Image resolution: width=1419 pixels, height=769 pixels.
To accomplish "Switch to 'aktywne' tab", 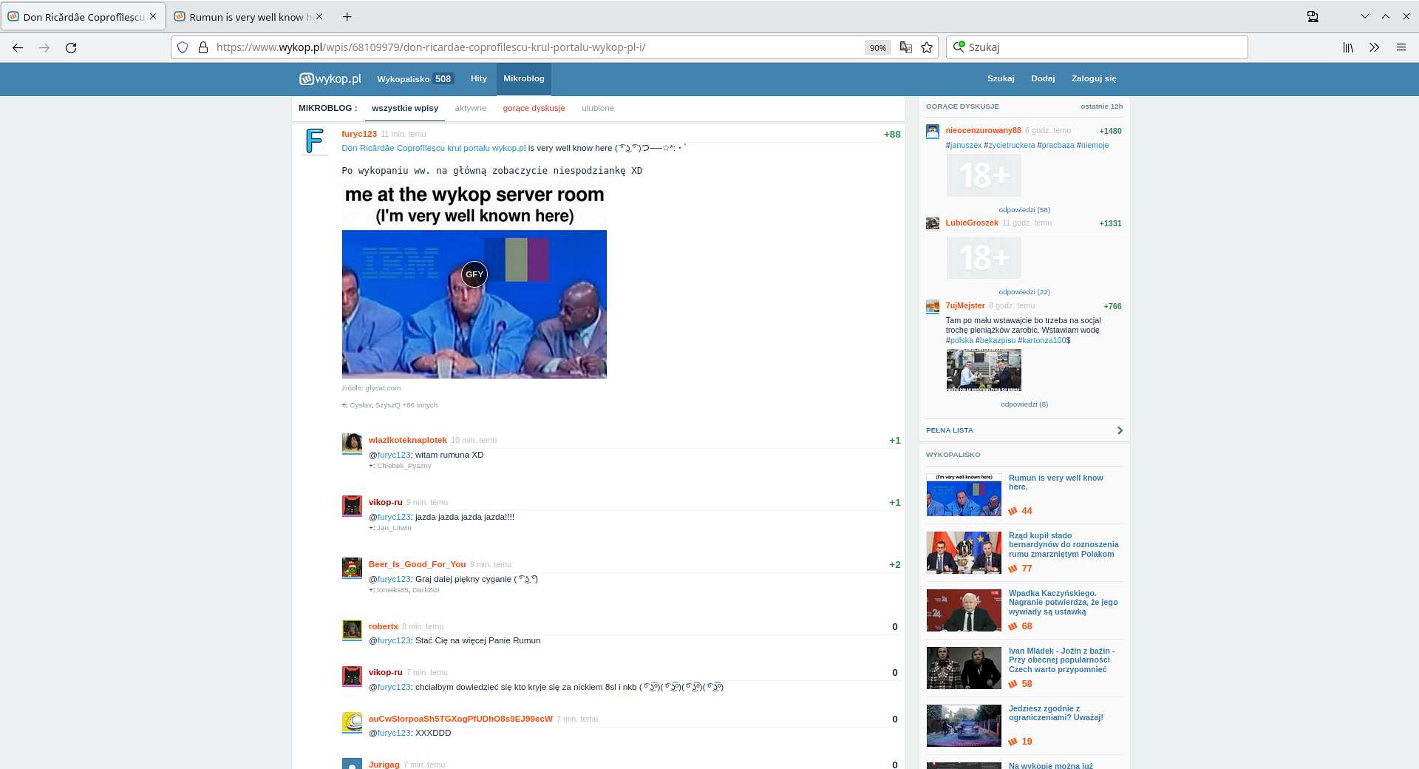I will coord(471,108).
